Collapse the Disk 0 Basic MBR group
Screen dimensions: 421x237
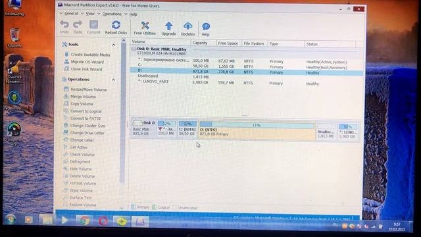coord(134,49)
